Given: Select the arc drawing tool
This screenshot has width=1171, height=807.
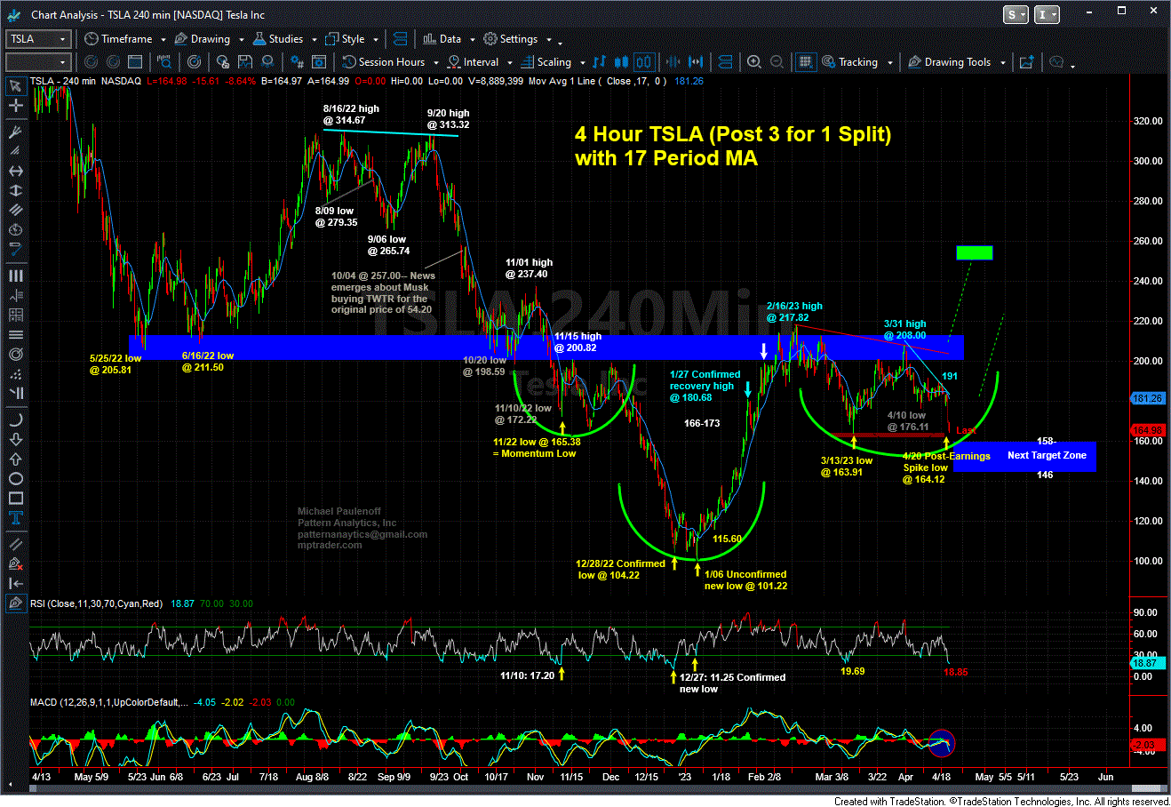Looking at the screenshot, I should pos(15,420).
